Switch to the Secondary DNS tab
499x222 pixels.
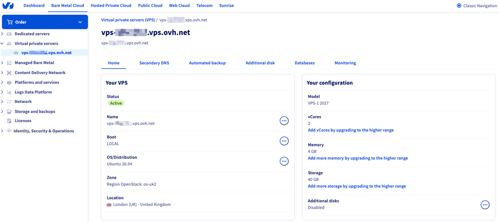tap(154, 63)
